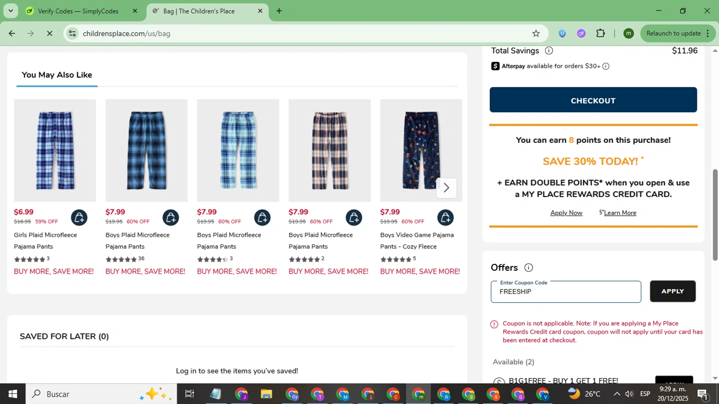Open notifications center in system tray
Image resolution: width=719 pixels, height=404 pixels.
coord(703,394)
